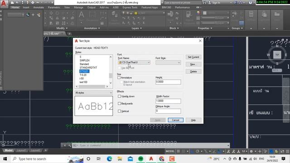Click in the Width Factor input field
The height and width of the screenshot is (163, 290).
coord(168,101)
